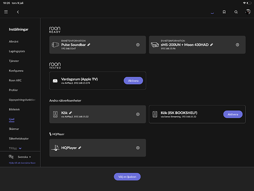This screenshot has width=254, height=191.
Task: Click the Kök speaker icon
Action: tap(55, 114)
